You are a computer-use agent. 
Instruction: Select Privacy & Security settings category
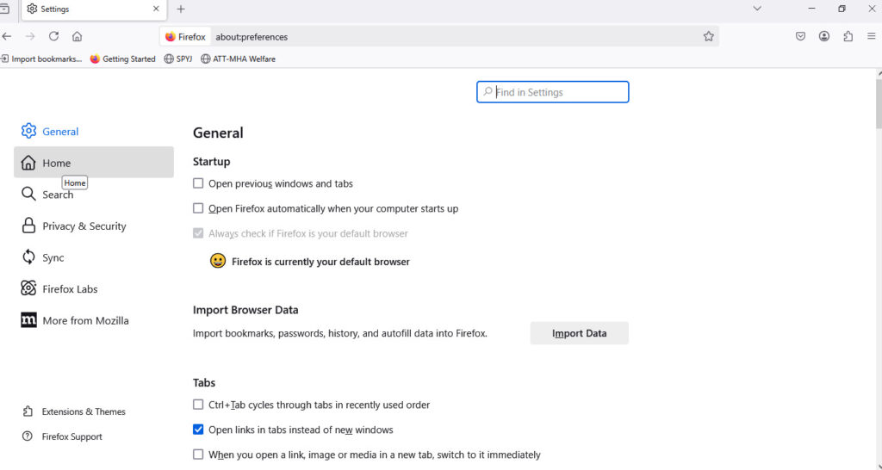(x=84, y=226)
